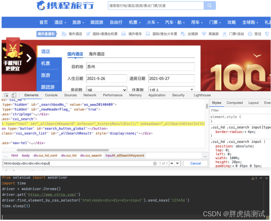Click Cancel in the DevTools search bar
Viewport: 271px width, 221px height.
point(195,164)
